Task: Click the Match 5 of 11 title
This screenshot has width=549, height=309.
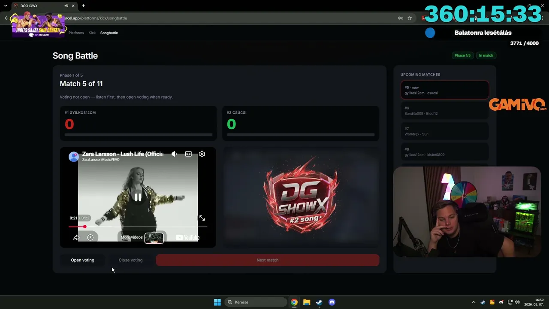Action: (x=81, y=84)
